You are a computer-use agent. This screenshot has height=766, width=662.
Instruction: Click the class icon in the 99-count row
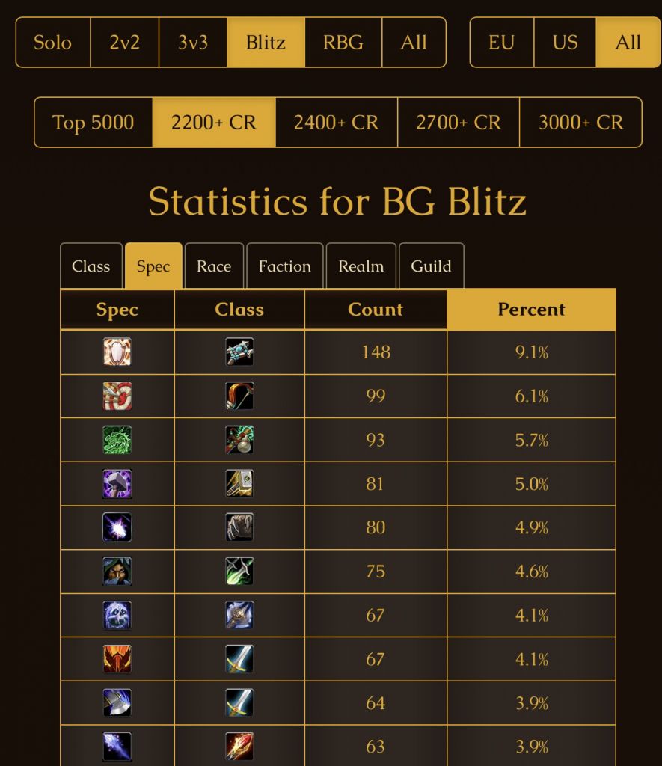click(239, 396)
